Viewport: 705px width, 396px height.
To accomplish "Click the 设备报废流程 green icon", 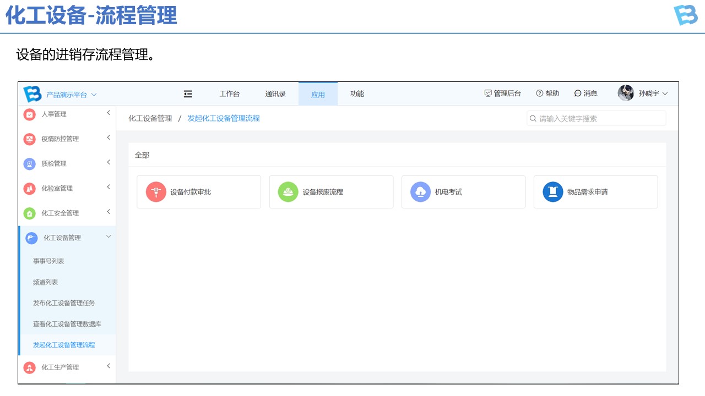I will pos(288,192).
